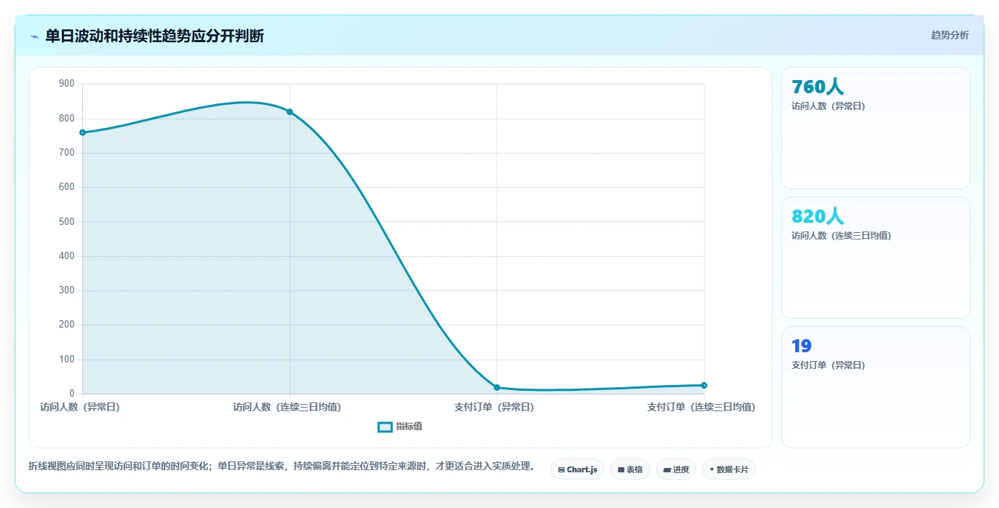
Task: Click x-axis label 支付订单（连续三日均值）
Action: tap(701, 407)
